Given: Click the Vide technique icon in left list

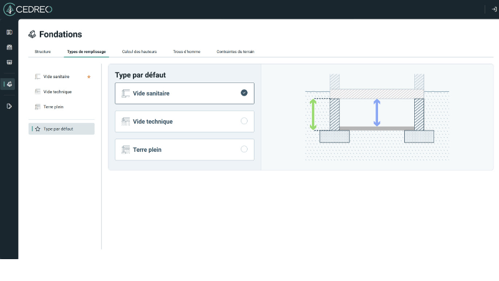Looking at the screenshot, I should 37,92.
